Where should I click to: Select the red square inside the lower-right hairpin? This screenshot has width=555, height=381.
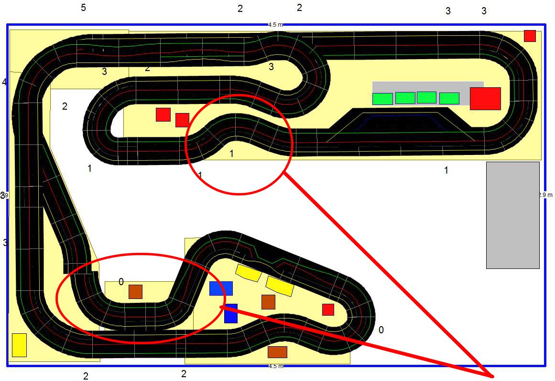click(328, 309)
